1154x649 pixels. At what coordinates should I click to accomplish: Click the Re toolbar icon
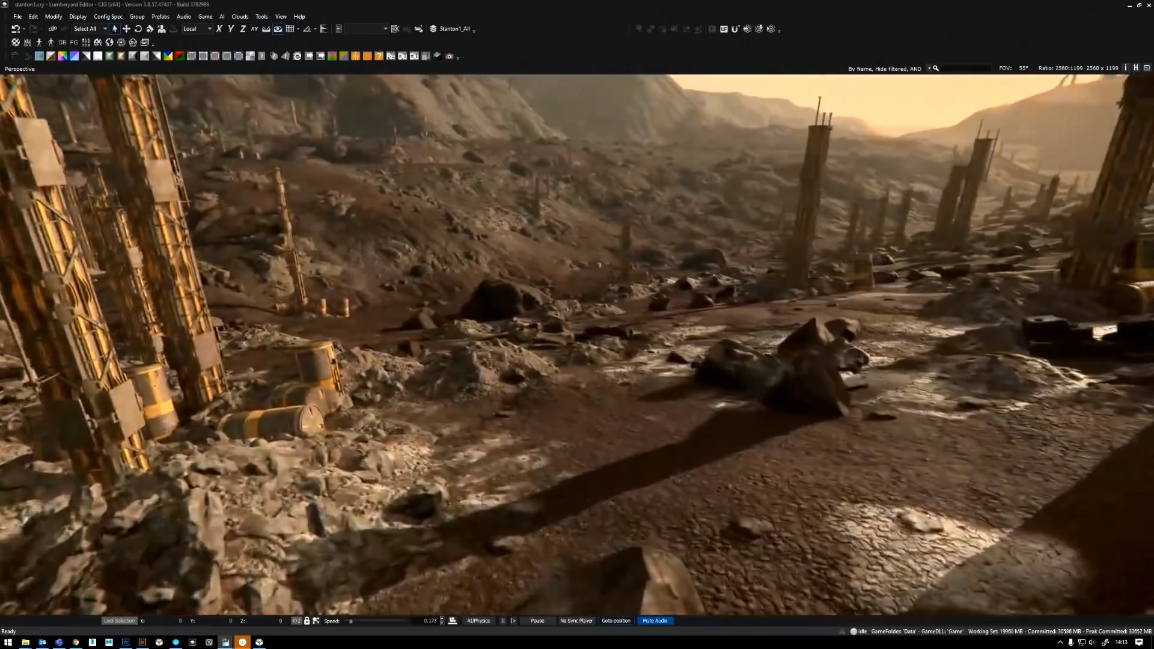coord(391,56)
